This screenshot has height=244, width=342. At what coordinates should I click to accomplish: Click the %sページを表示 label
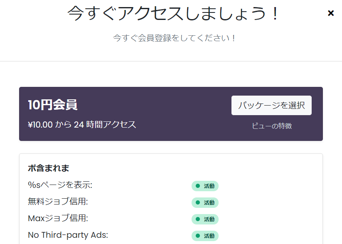pos(60,185)
